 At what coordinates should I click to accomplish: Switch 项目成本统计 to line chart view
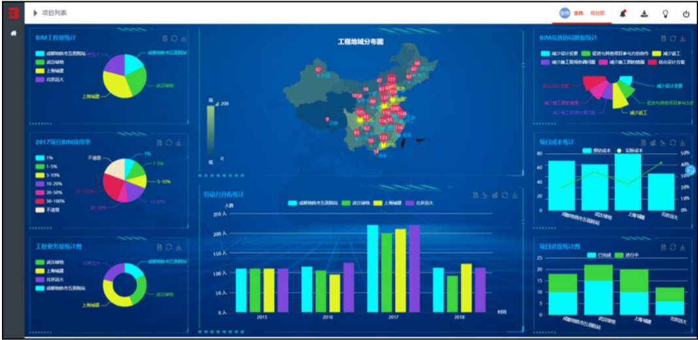coord(663,143)
